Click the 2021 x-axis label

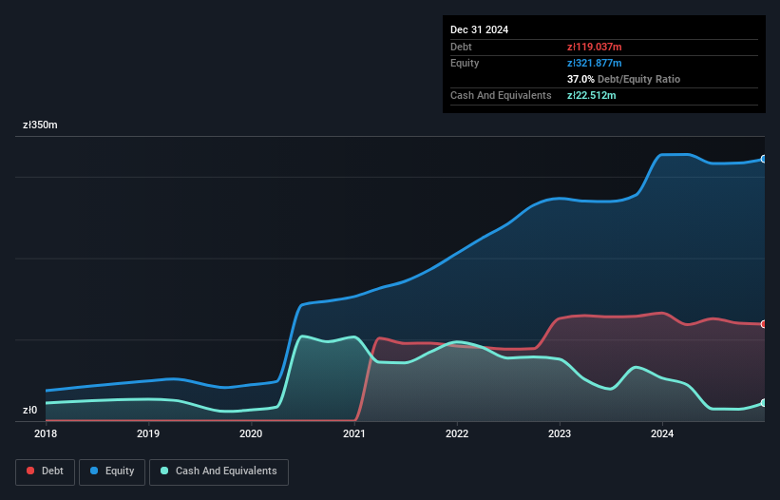(354, 433)
